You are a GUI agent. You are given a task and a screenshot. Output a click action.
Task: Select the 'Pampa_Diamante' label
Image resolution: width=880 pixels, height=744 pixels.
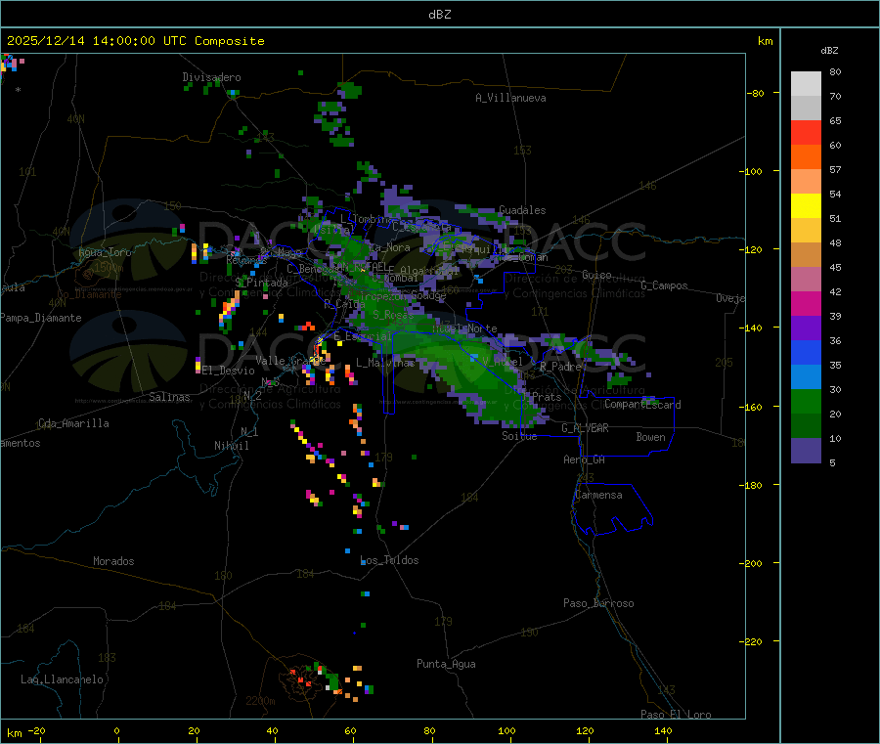pyautogui.click(x=41, y=318)
